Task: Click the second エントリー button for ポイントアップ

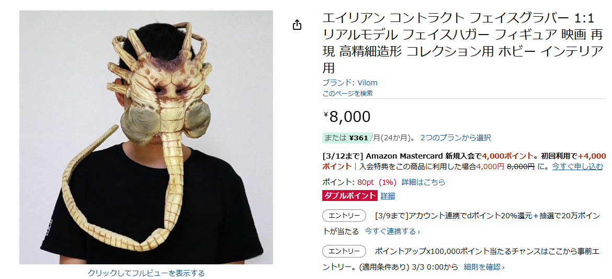Action: pyautogui.click(x=344, y=251)
